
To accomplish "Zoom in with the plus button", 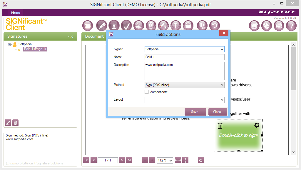I will tap(152, 160).
